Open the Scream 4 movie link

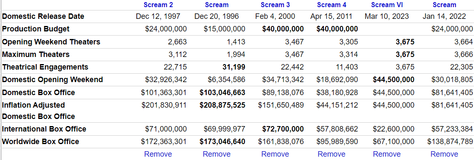point(331,5)
